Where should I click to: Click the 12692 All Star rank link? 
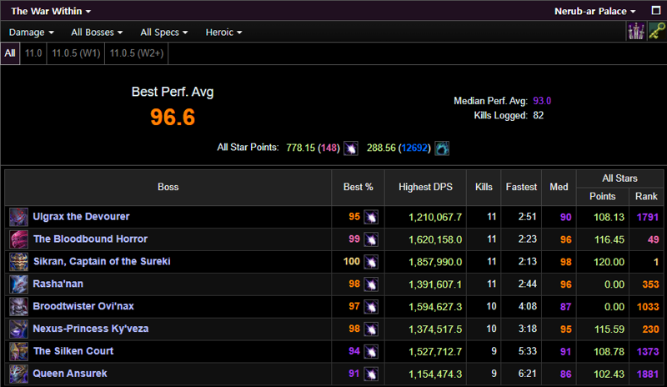point(414,148)
